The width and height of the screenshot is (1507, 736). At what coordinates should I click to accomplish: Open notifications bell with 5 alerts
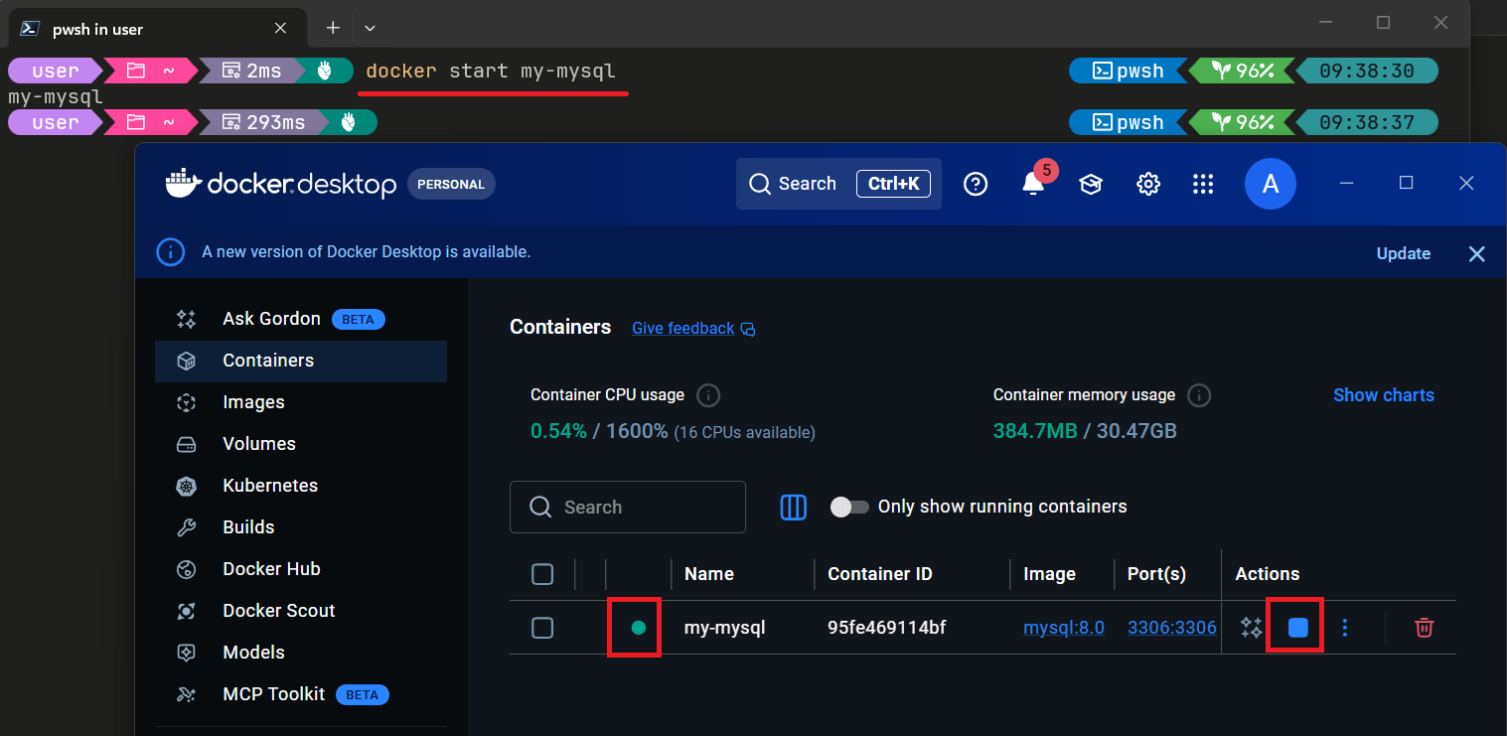tap(1033, 184)
